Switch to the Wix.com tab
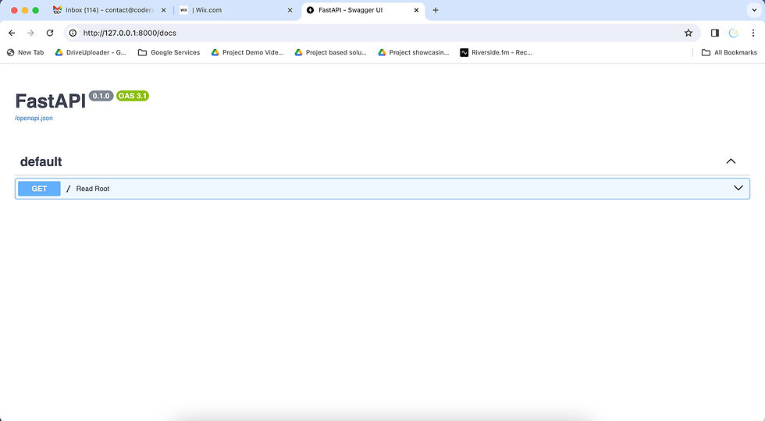The image size is (765, 421). [x=236, y=9]
